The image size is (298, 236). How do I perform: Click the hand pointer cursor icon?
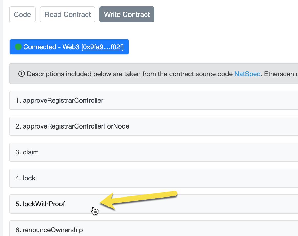click(x=95, y=211)
